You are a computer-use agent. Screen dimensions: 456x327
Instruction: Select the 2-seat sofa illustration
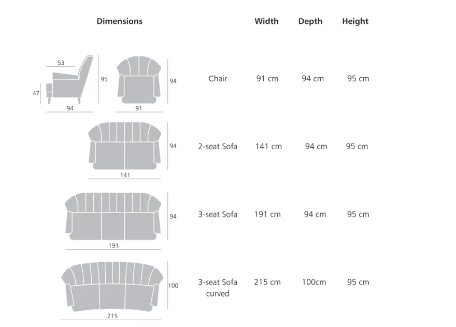click(x=125, y=146)
